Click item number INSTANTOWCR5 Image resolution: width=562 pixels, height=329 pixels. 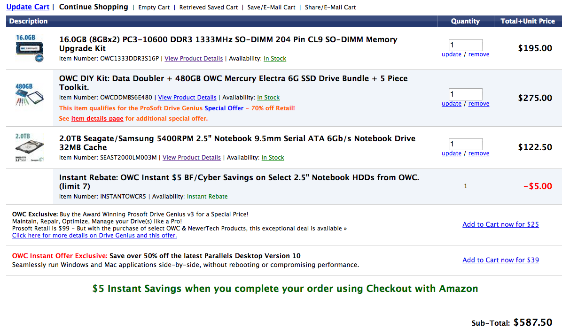click(123, 197)
